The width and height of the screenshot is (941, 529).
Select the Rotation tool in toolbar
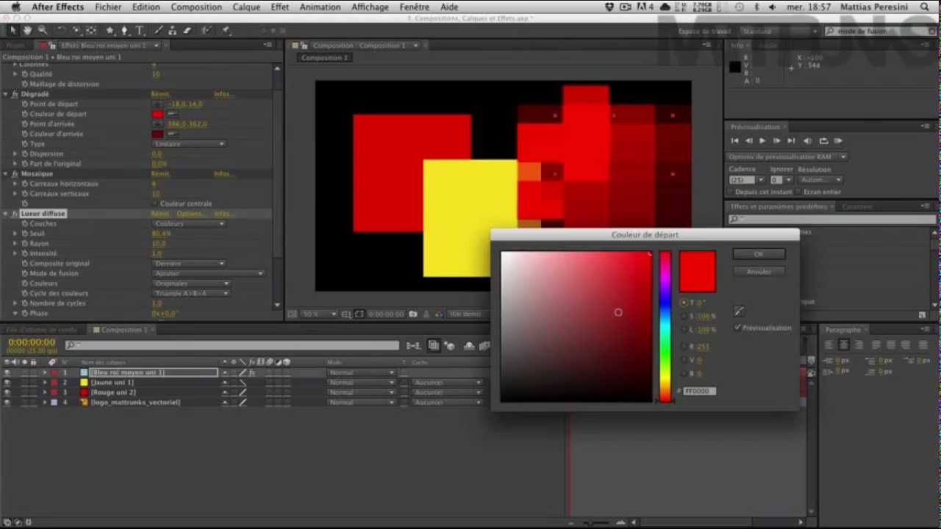click(x=62, y=31)
